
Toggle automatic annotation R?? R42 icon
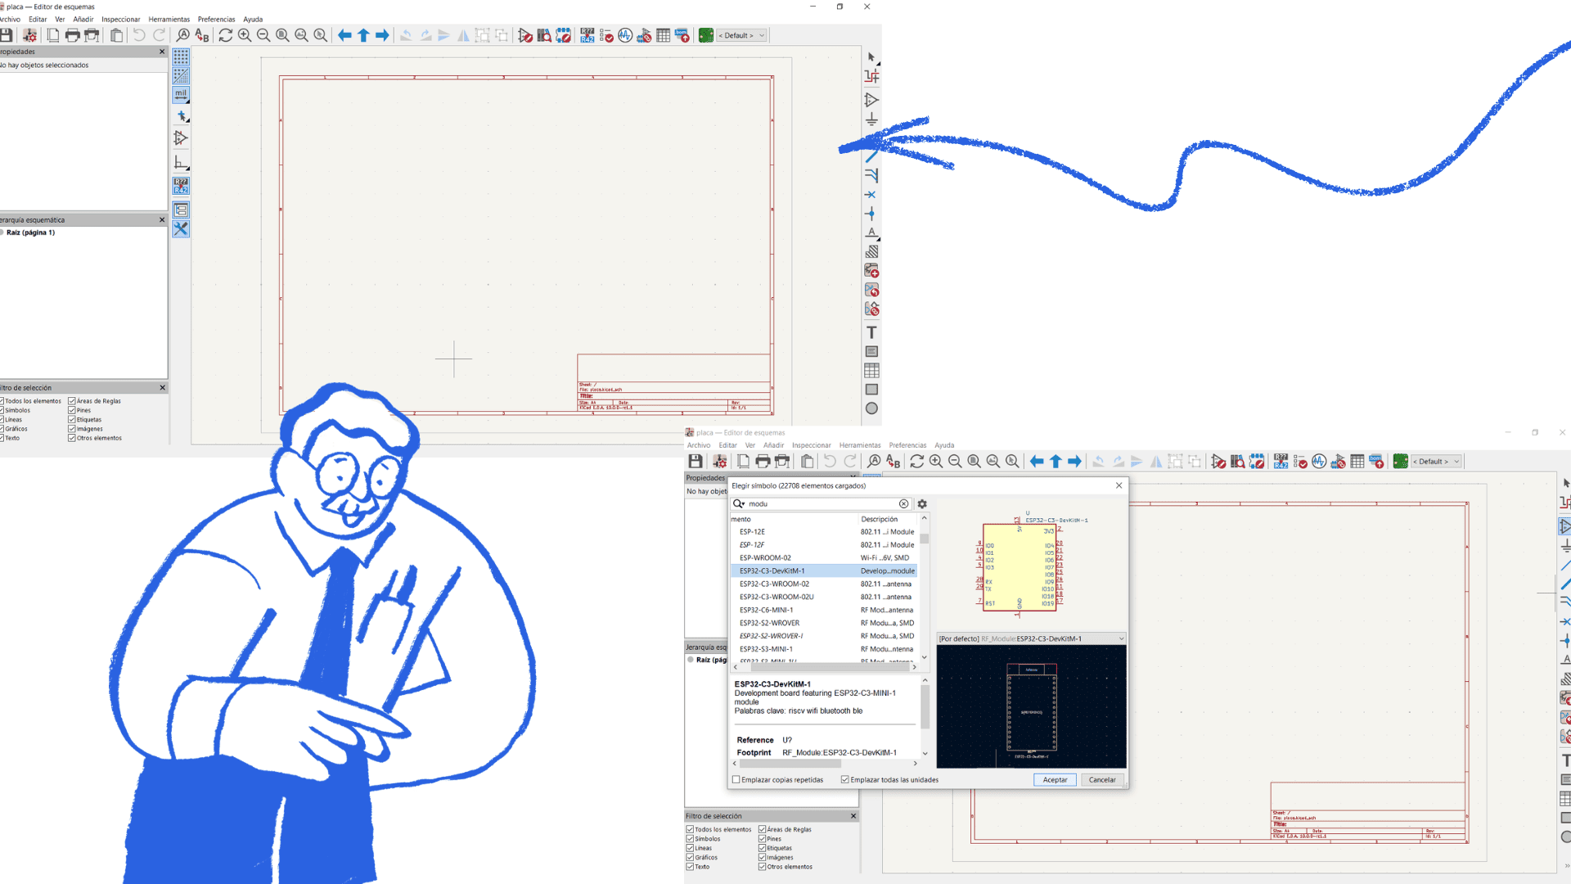[x=181, y=186]
